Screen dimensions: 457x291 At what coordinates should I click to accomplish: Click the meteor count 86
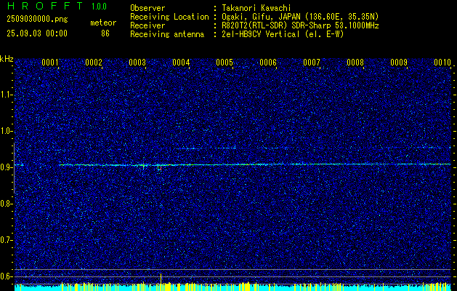[105, 33]
